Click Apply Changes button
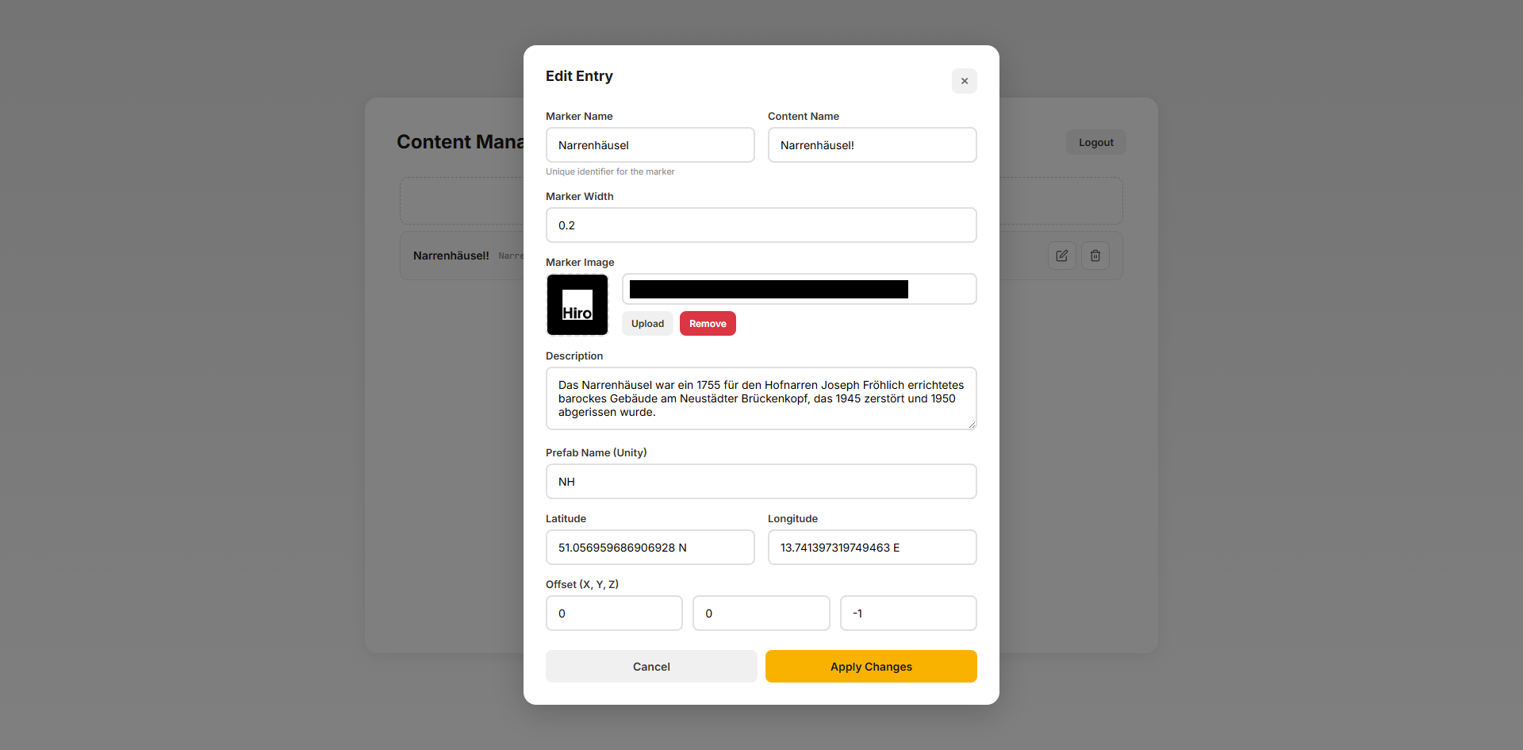This screenshot has width=1523, height=750. (871, 667)
